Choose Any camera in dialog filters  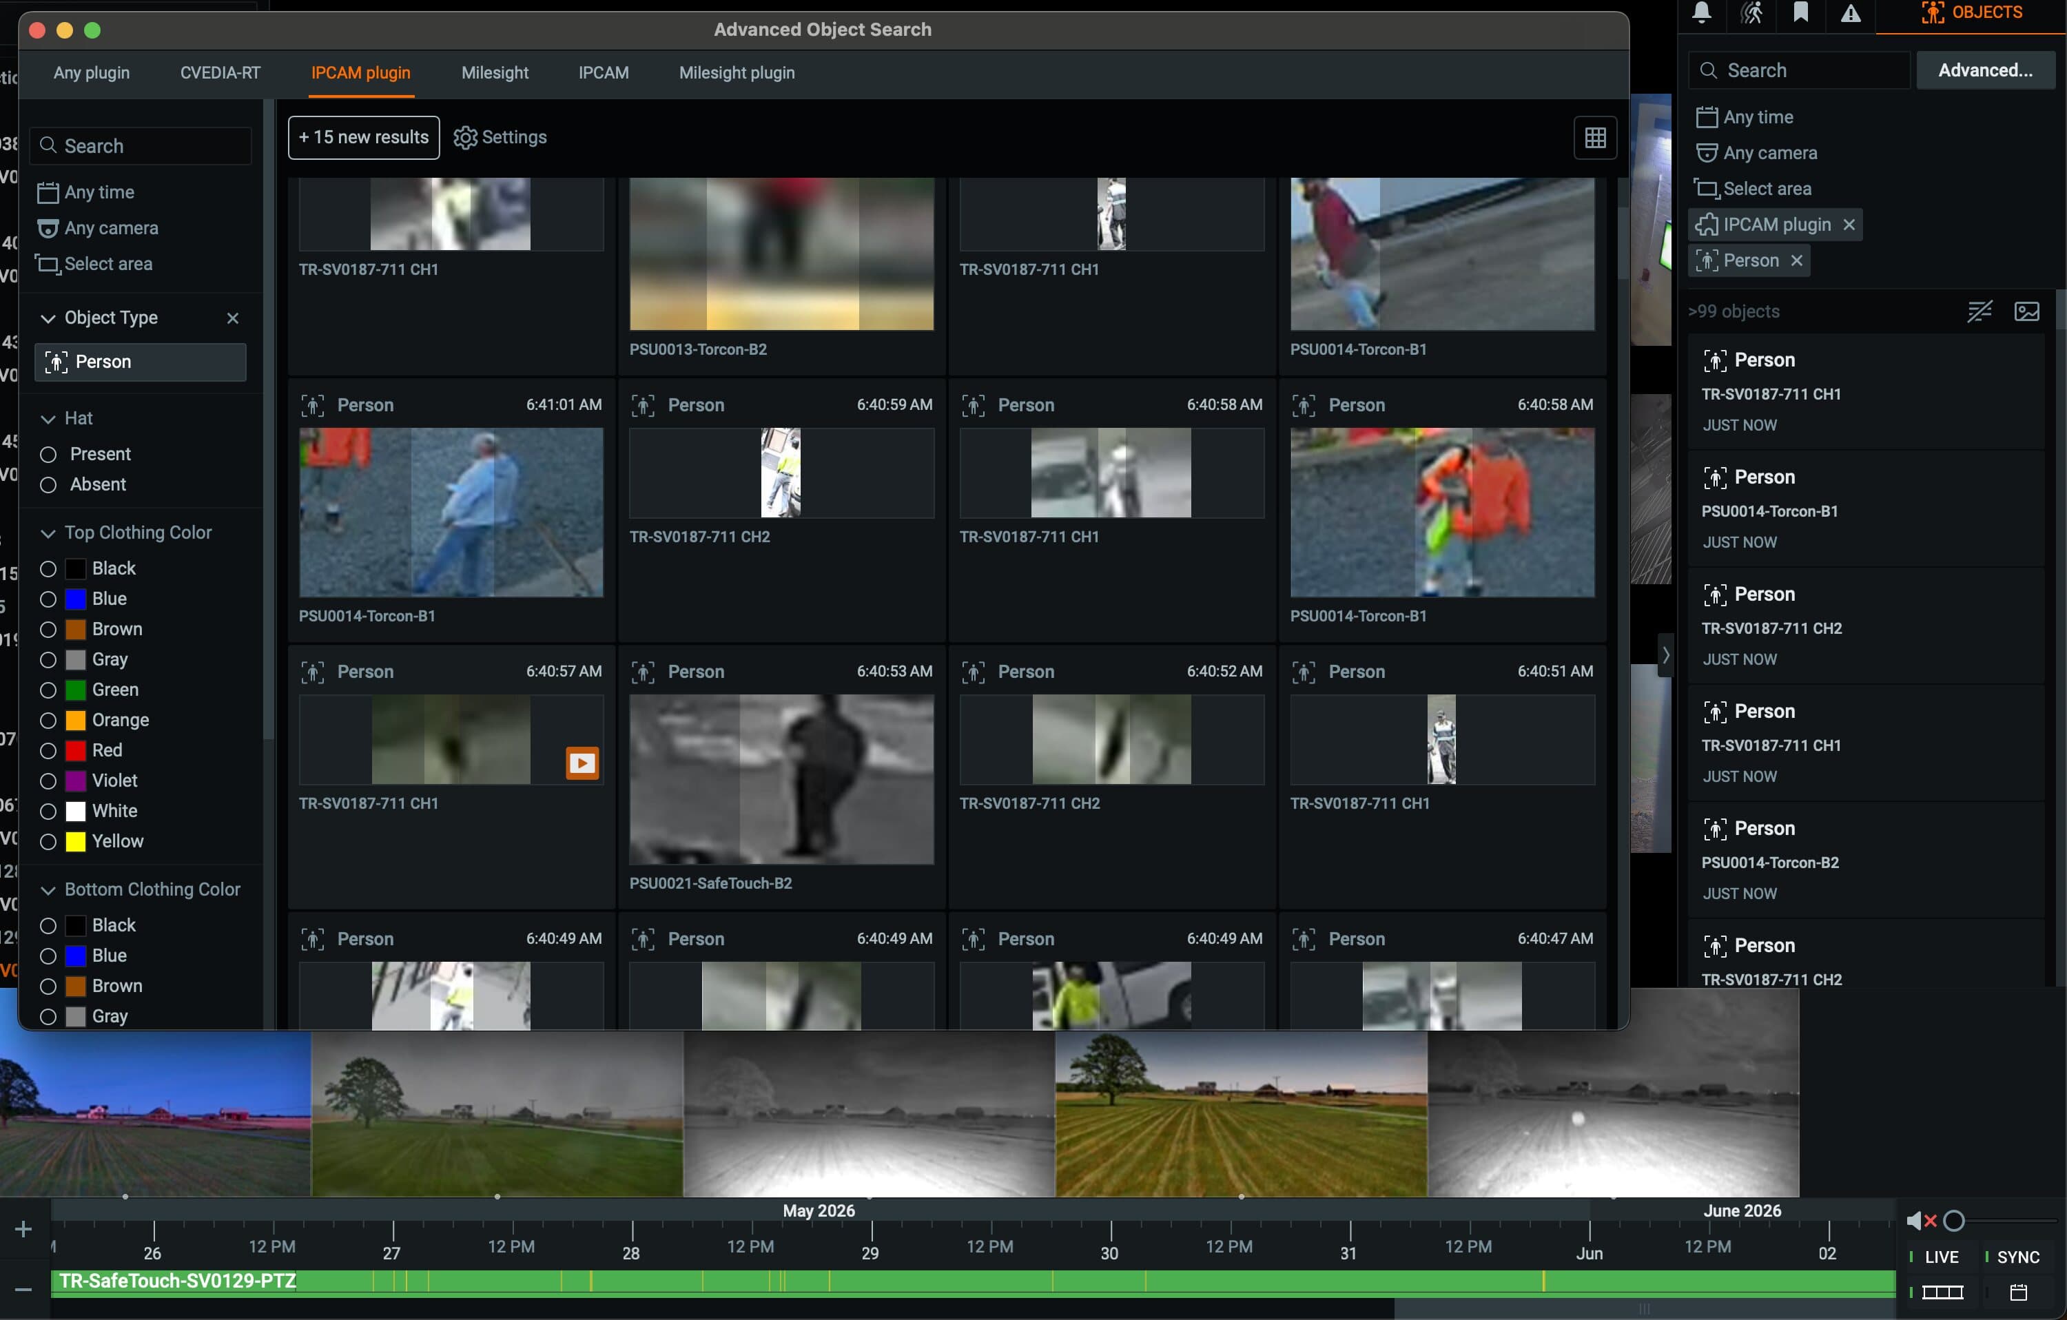(98, 228)
